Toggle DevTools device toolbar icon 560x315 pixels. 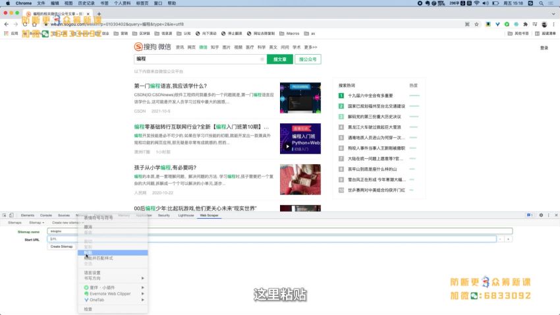[x=11, y=215]
